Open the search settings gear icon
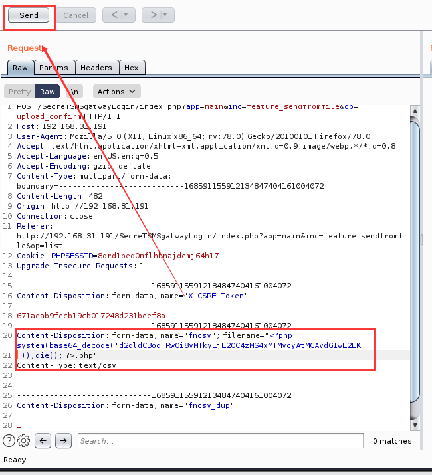The width and height of the screenshot is (432, 475). pos(24,440)
